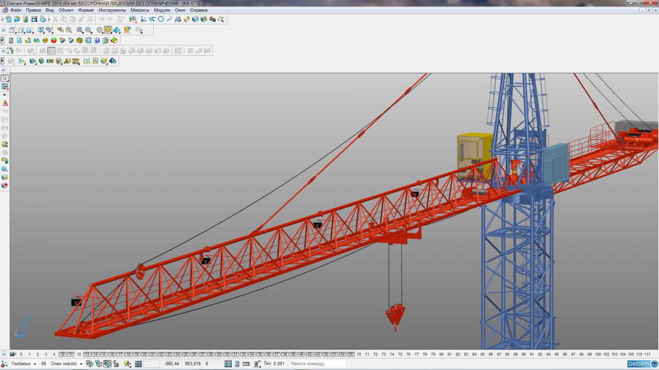Choose the circle arc tool
The width and height of the screenshot is (659, 370).
[161, 19]
